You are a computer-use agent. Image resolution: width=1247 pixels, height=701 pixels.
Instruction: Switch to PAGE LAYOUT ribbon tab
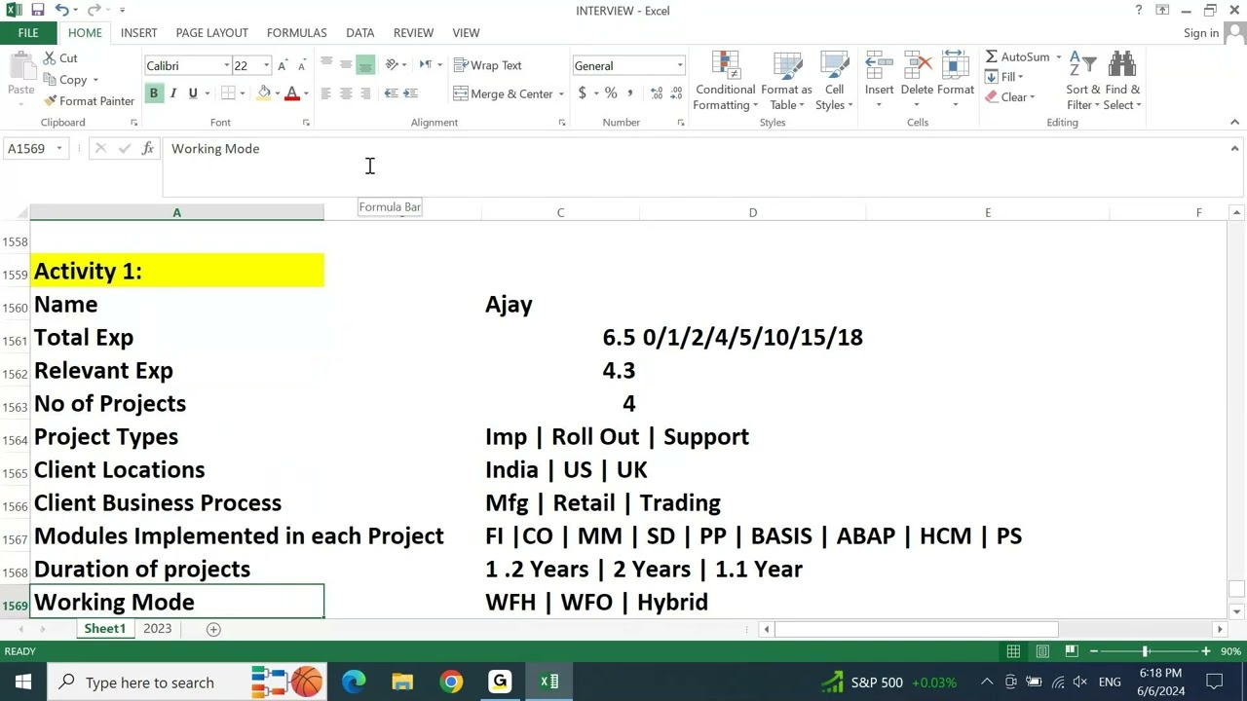point(211,33)
